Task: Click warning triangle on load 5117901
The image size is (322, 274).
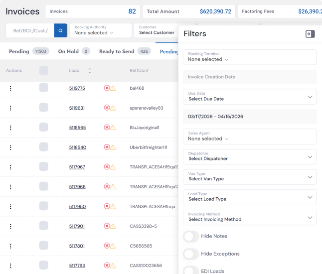Action: point(113,226)
